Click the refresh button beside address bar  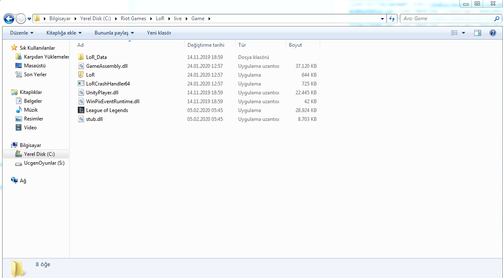pos(392,19)
